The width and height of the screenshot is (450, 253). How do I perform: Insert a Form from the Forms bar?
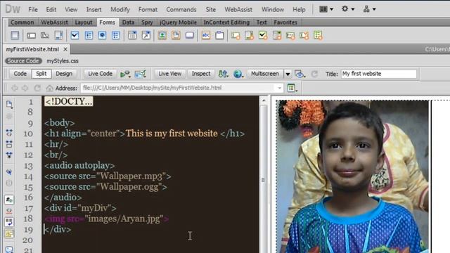tap(15, 35)
